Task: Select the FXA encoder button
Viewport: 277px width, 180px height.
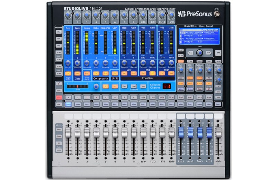Action: coord(59,39)
